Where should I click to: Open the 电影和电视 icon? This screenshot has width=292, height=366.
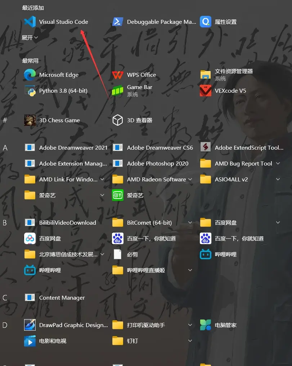(30, 341)
